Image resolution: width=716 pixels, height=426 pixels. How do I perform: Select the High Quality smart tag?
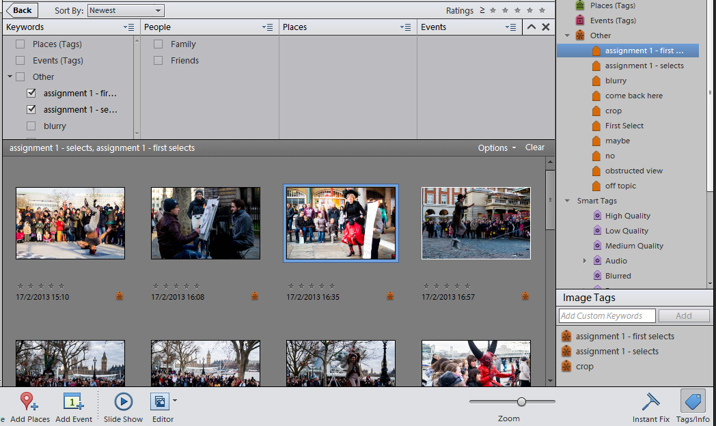[x=627, y=216]
